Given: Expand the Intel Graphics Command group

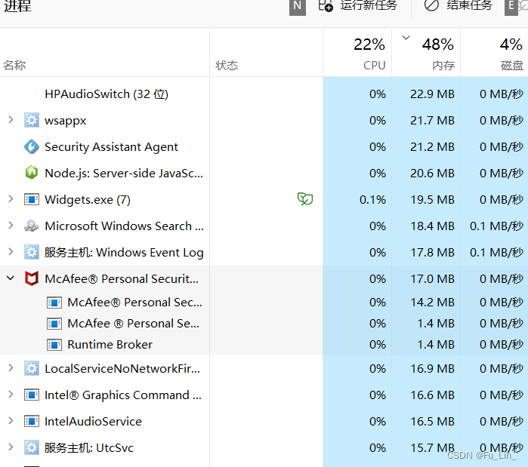Looking at the screenshot, I should [11, 395].
